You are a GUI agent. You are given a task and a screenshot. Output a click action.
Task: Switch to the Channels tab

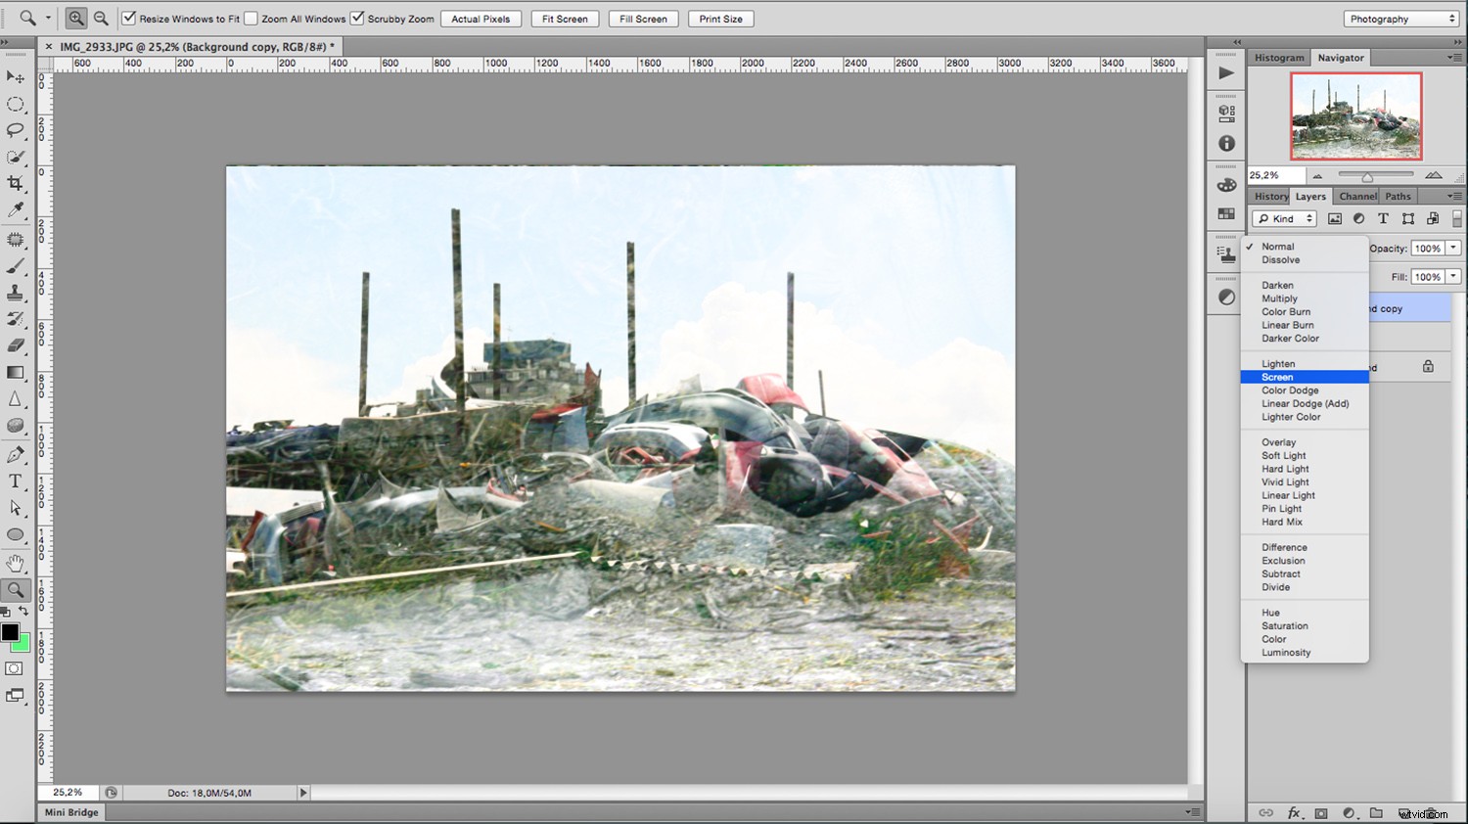1357,196
